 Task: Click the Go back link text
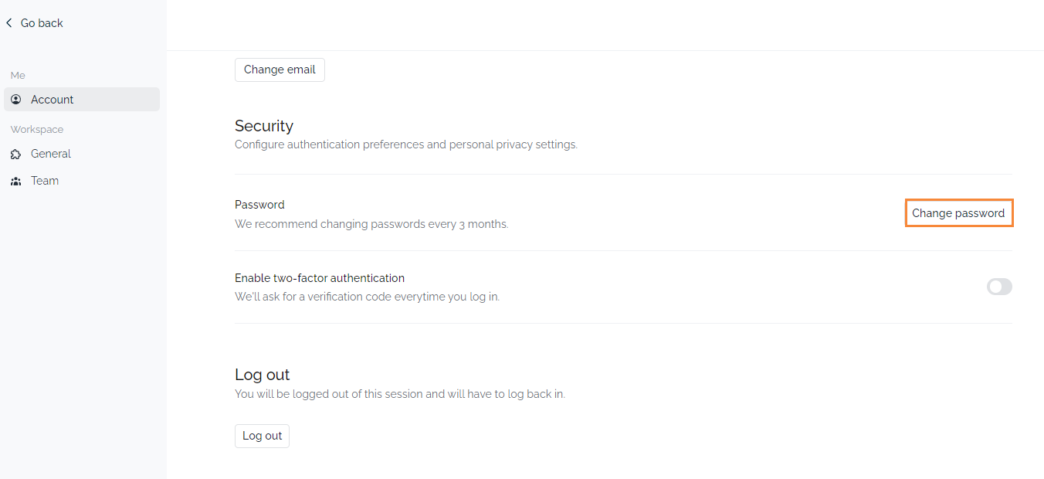click(x=42, y=23)
